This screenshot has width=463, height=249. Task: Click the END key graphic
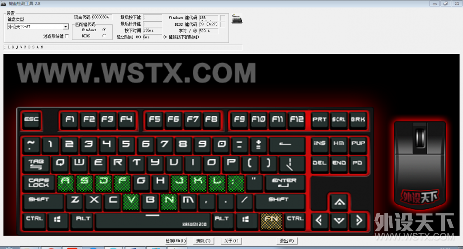(x=339, y=164)
